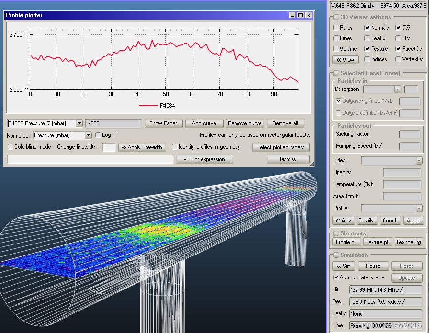Collapse the Shortcuts section
Image resolution: width=429 pixels, height=333 pixels.
pos(336,233)
